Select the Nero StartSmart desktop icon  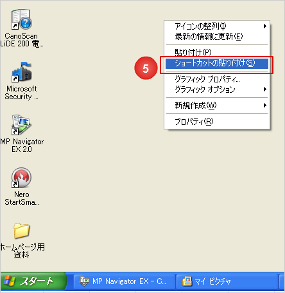(21, 178)
